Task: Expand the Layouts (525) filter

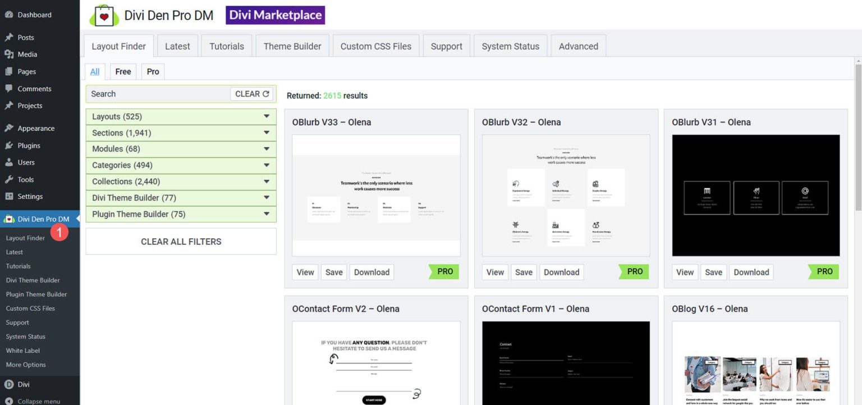Action: pyautogui.click(x=181, y=116)
